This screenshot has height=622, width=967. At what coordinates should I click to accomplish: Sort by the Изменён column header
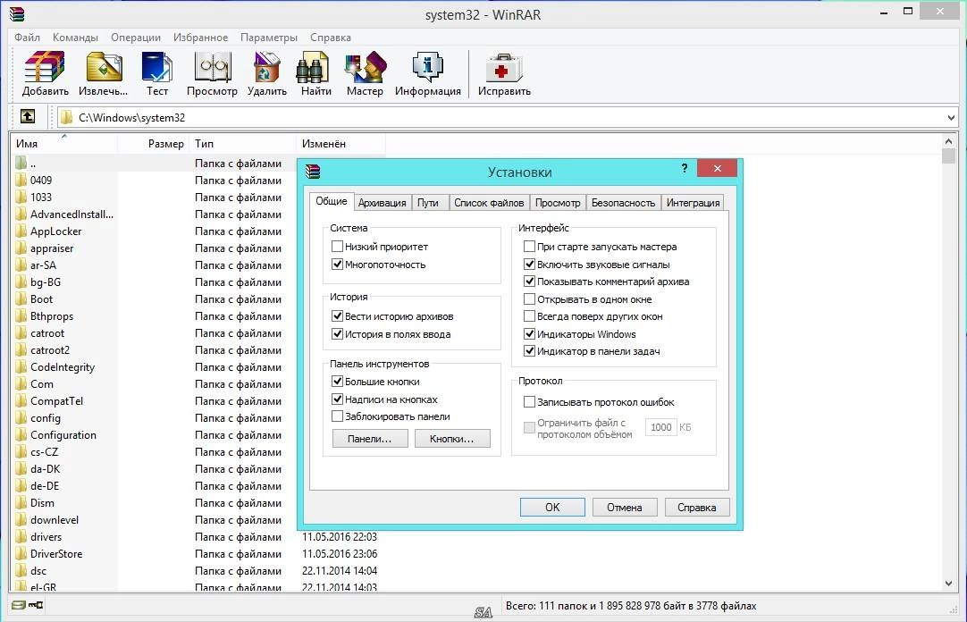coord(341,144)
